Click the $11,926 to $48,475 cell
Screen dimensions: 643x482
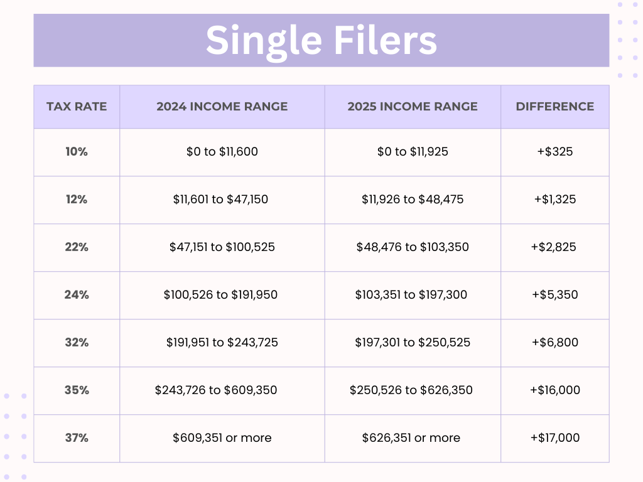413,200
